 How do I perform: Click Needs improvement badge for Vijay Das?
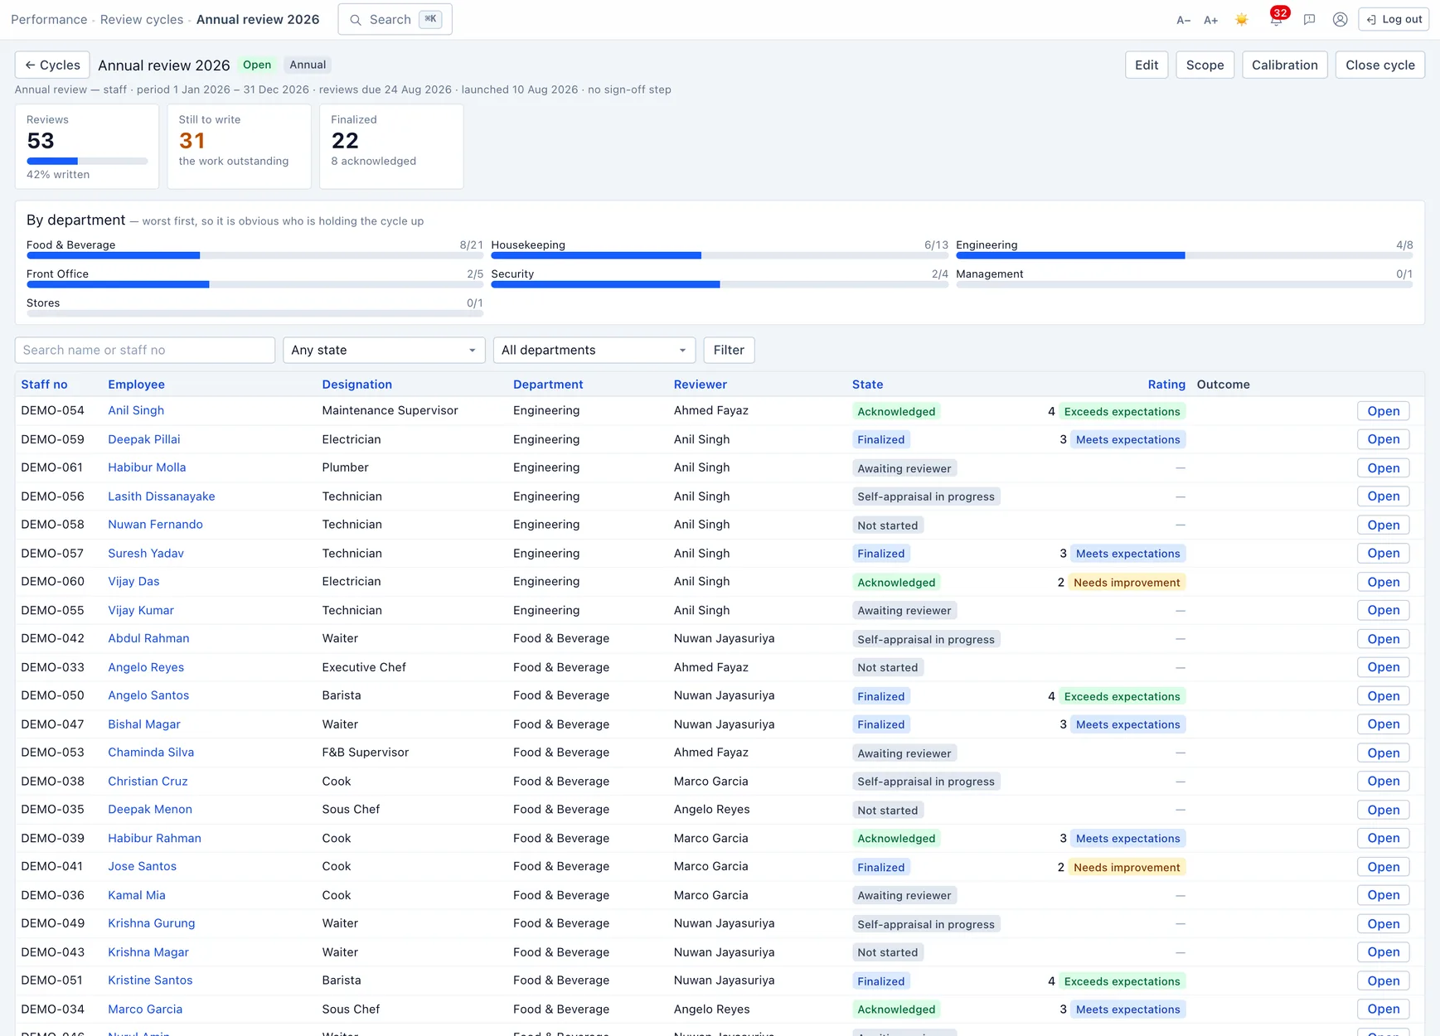[1127, 583]
